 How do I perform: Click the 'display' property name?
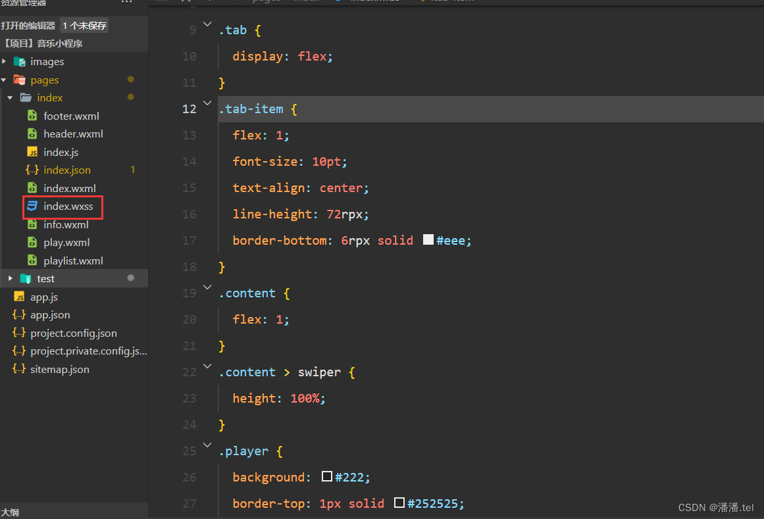click(258, 57)
